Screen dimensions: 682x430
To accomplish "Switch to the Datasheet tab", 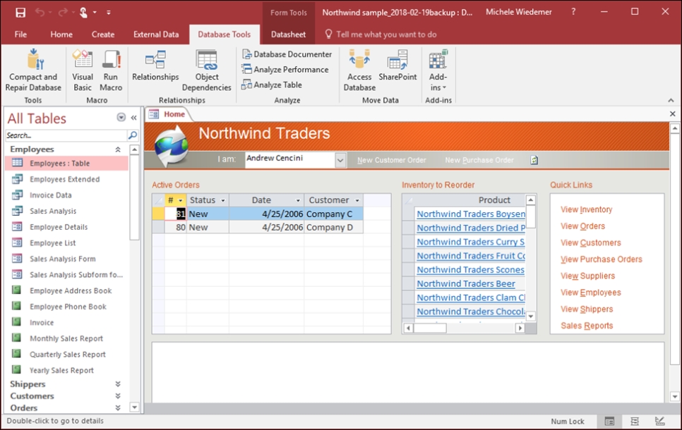I will pos(288,35).
